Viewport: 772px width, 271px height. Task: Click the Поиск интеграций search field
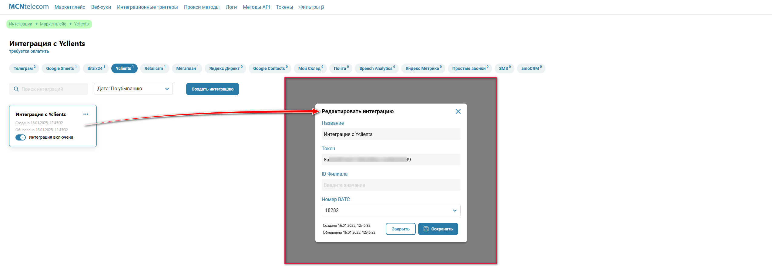49,89
